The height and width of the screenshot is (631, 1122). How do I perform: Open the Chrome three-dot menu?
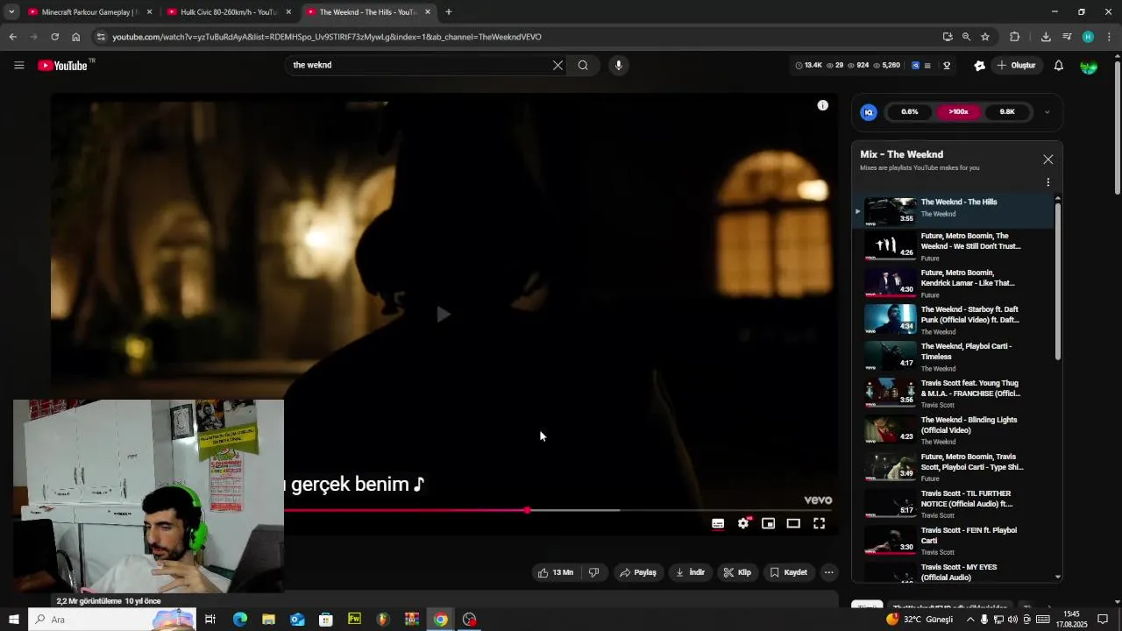click(x=1109, y=37)
